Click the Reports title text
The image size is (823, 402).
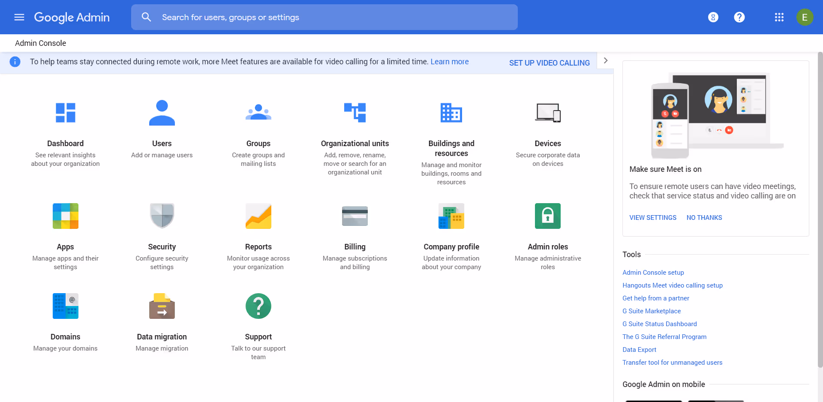[258, 247]
